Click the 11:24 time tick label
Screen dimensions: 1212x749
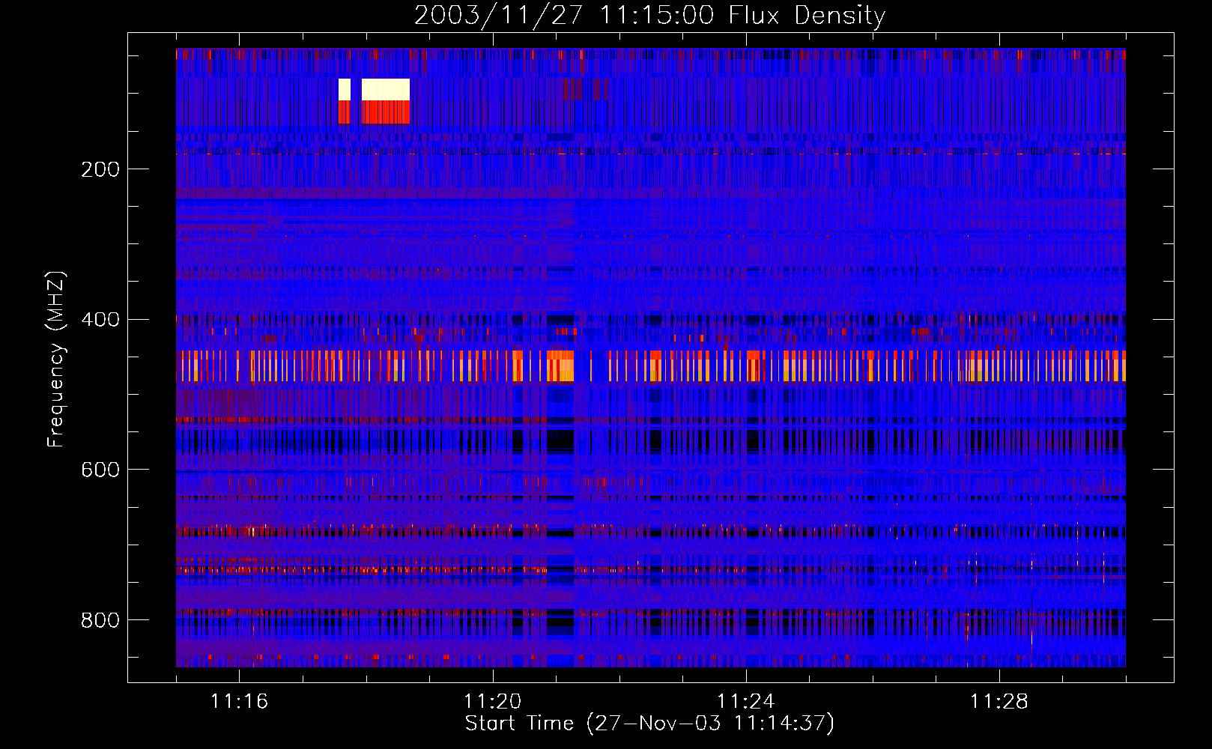point(745,701)
